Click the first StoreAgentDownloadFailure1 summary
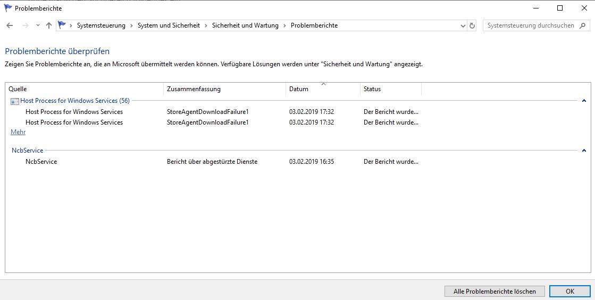Screen dimensions: 595x300 point(207,112)
